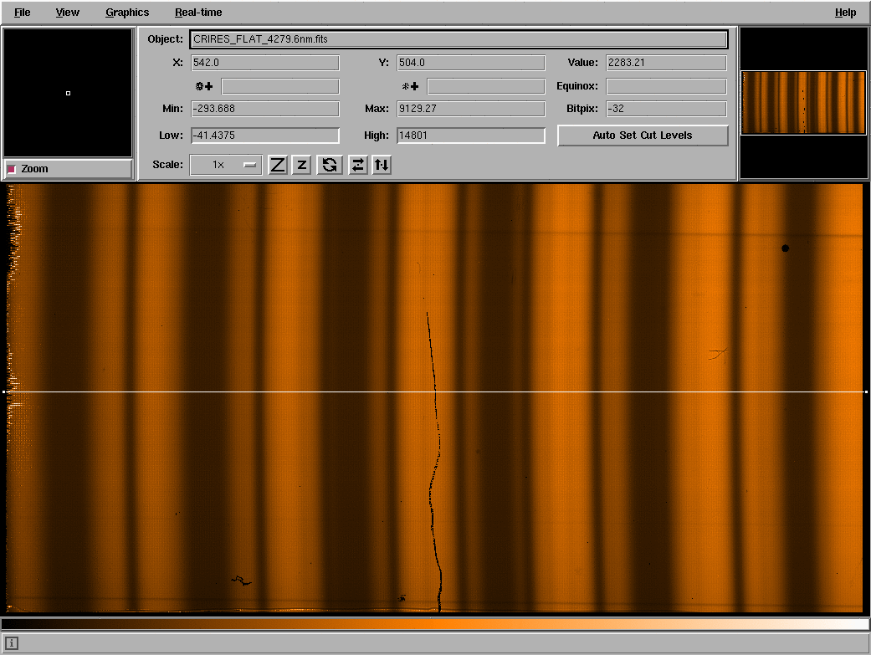This screenshot has width=871, height=655.
Task: Click the "Low:" label
Action: tap(171, 136)
